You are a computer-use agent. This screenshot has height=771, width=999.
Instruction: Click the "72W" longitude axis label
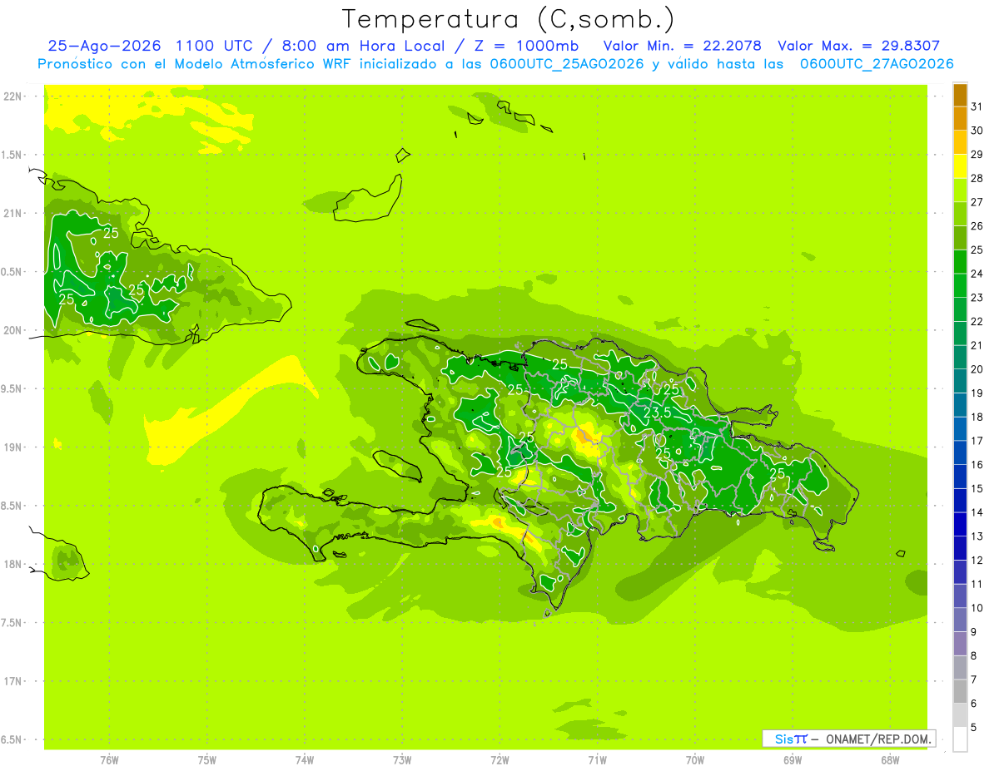pos(499,760)
